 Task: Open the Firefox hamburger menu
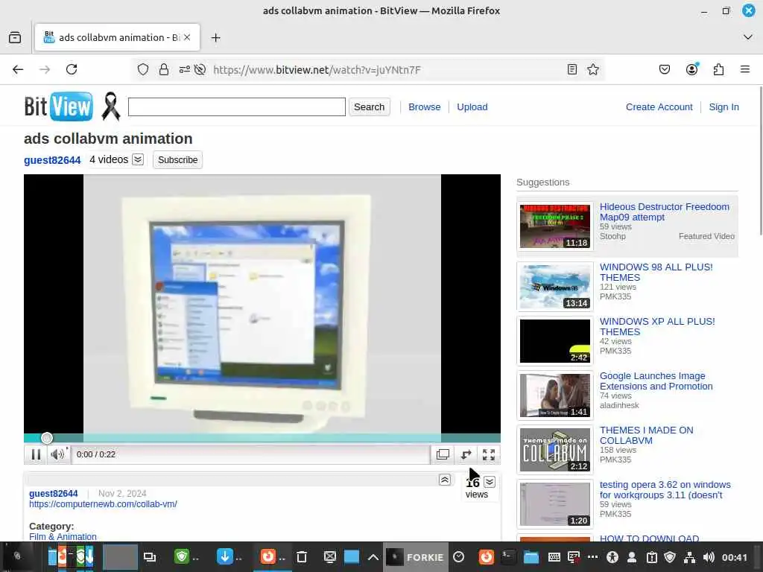point(744,69)
